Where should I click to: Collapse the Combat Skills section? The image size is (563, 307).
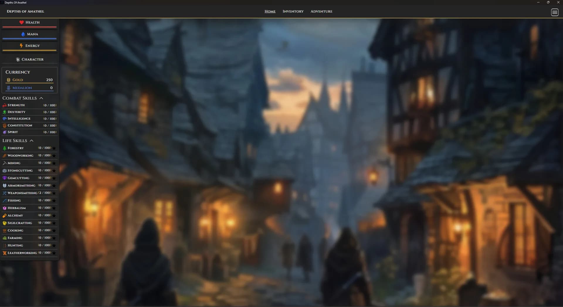pyautogui.click(x=41, y=98)
